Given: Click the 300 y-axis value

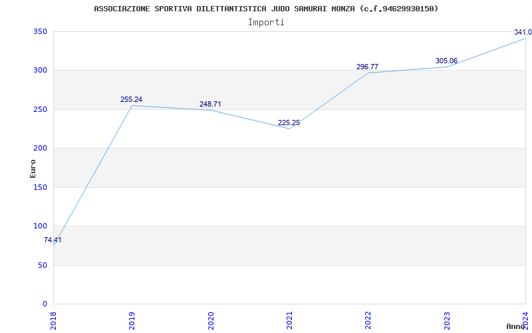Looking at the screenshot, I should [x=40, y=71].
